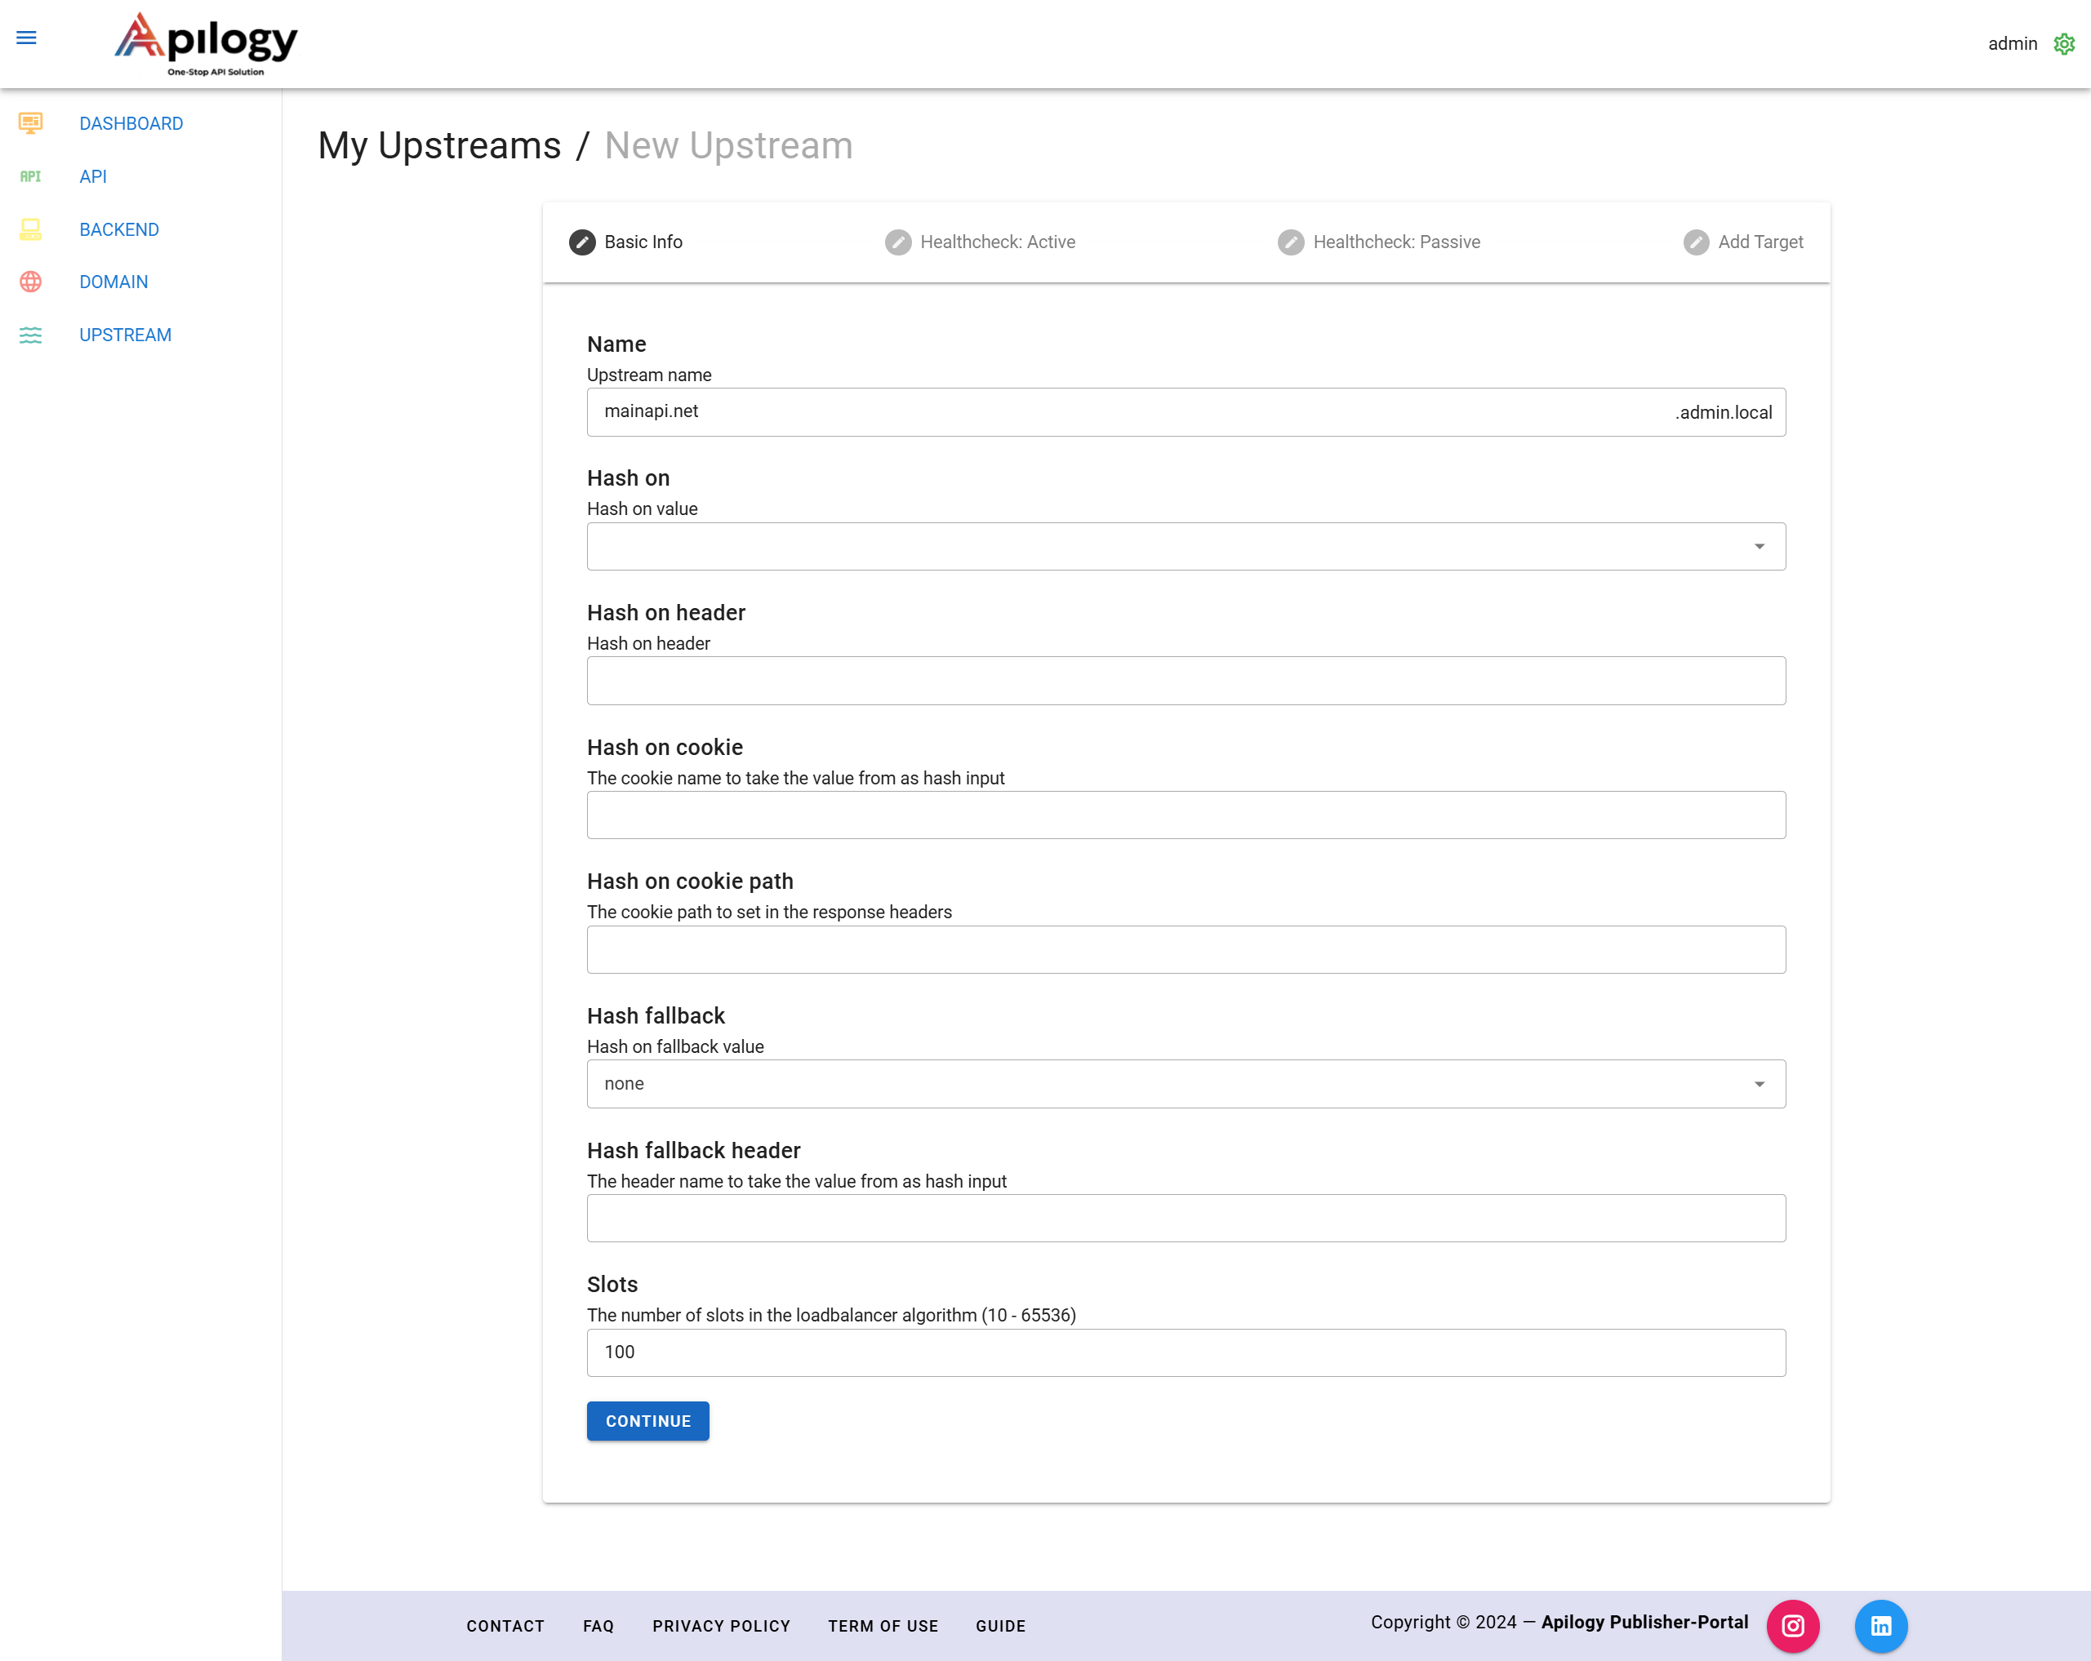Expand the Hash on value dropdown
This screenshot has width=2091, height=1661.
click(x=1186, y=547)
